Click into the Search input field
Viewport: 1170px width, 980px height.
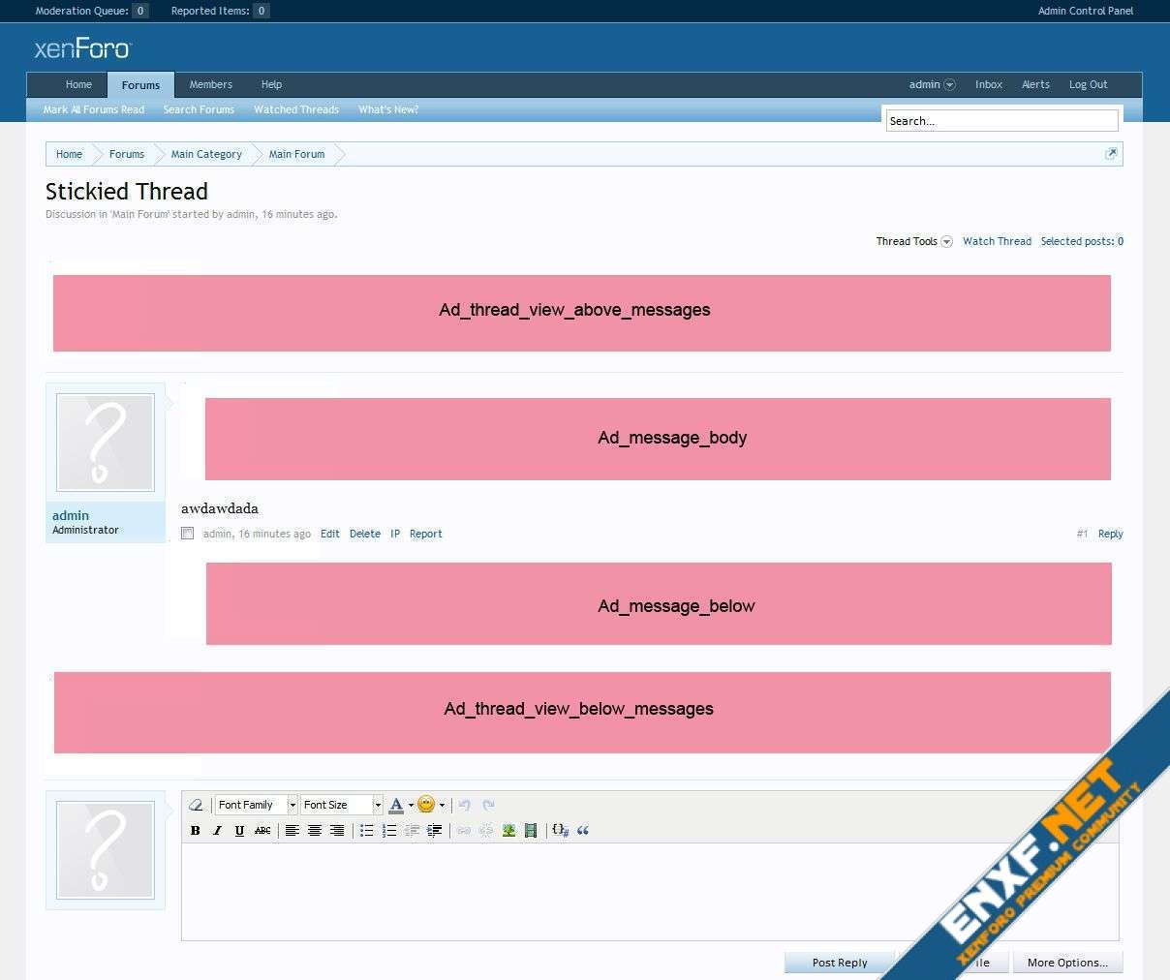(x=1001, y=121)
